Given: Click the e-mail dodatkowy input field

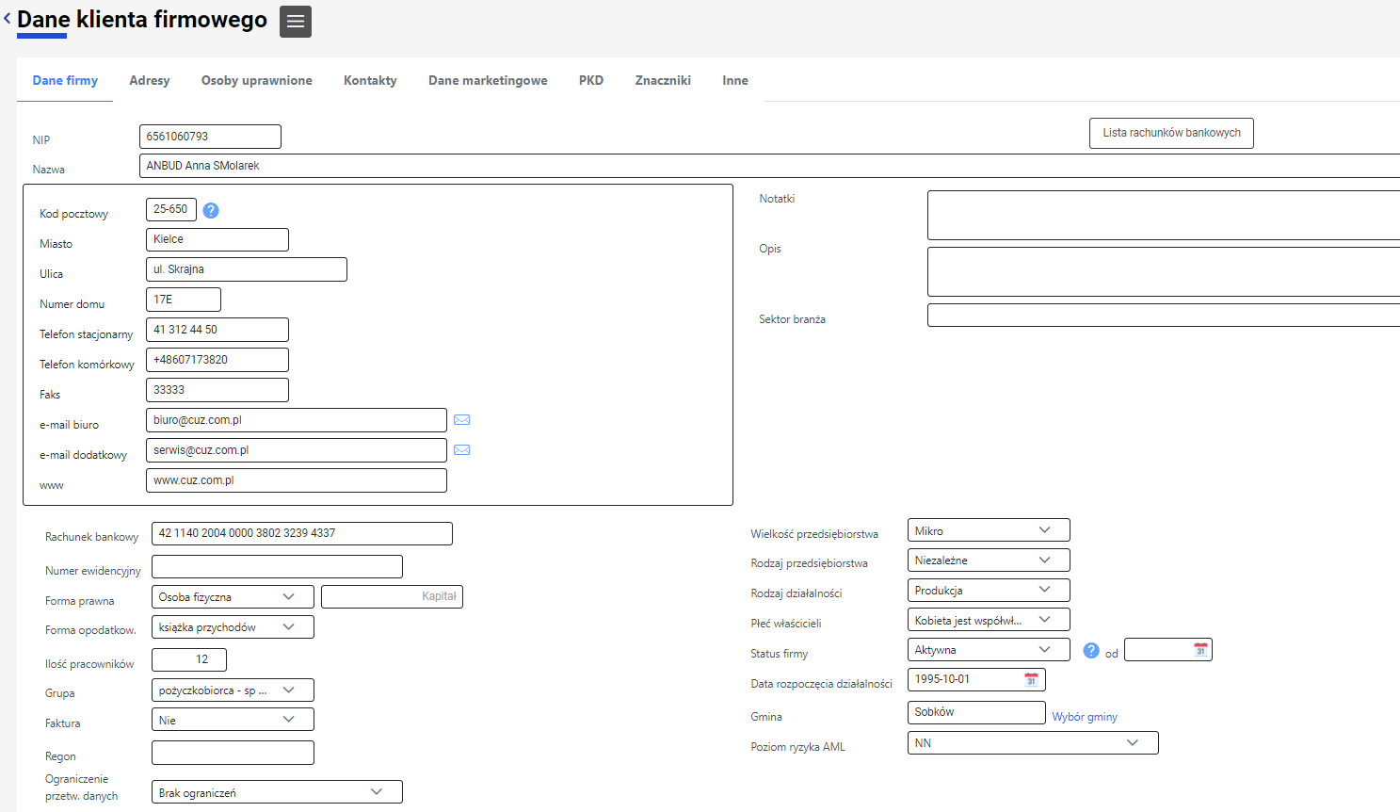Looking at the screenshot, I should click(297, 450).
